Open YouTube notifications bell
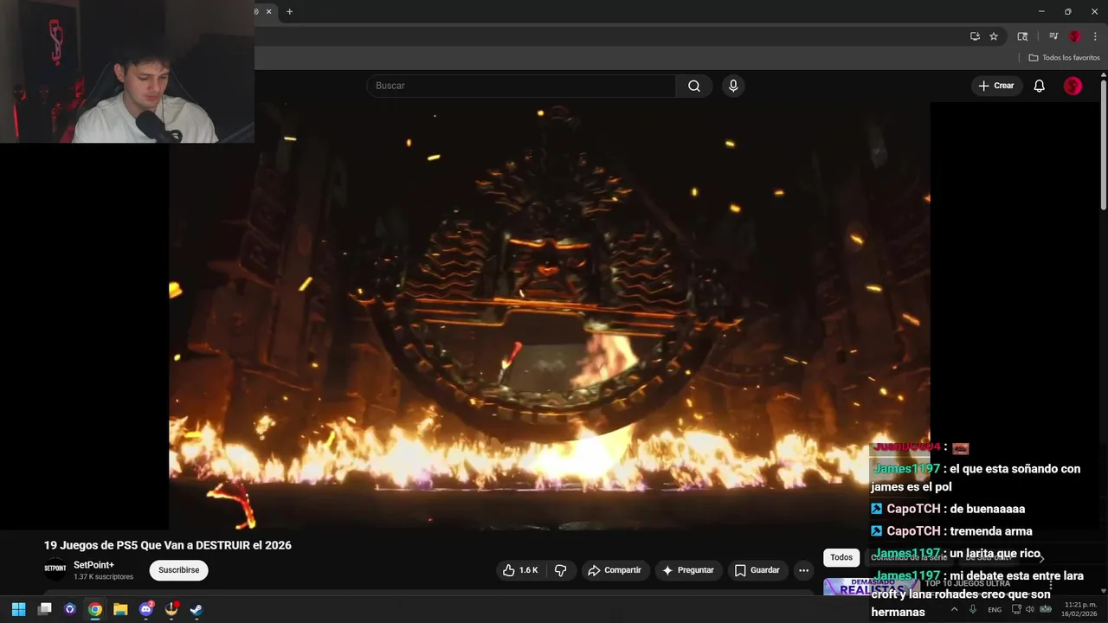This screenshot has height=623, width=1108. 1040,86
